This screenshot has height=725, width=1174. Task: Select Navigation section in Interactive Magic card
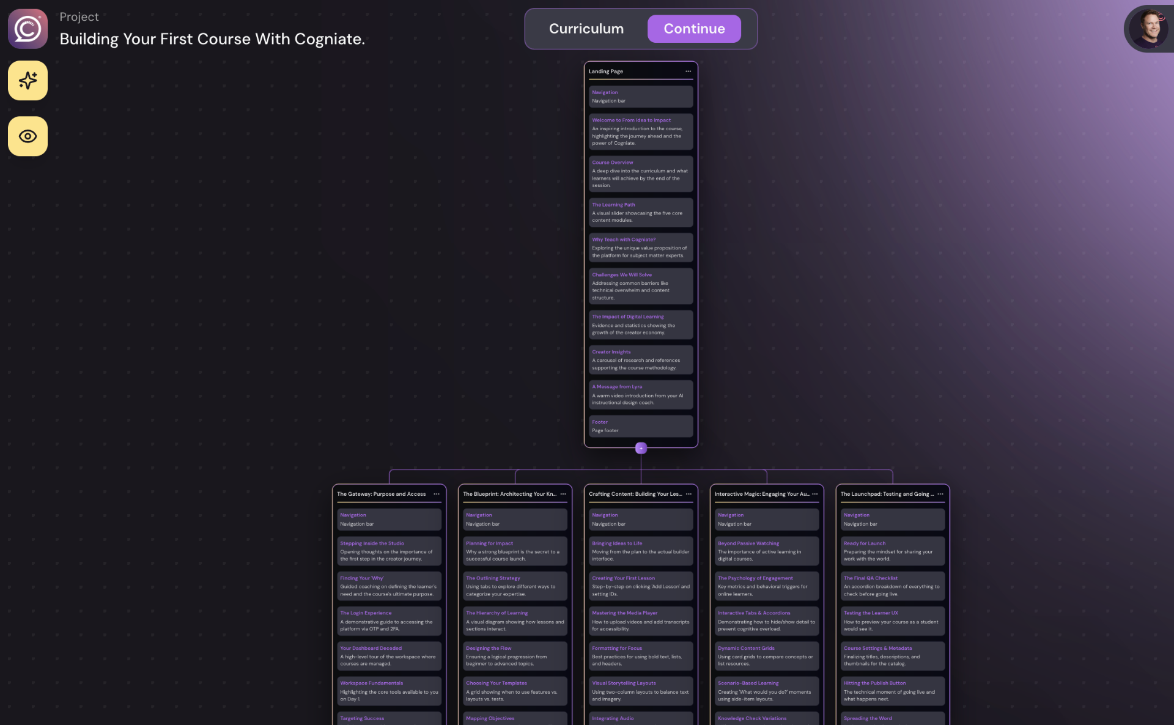(767, 520)
